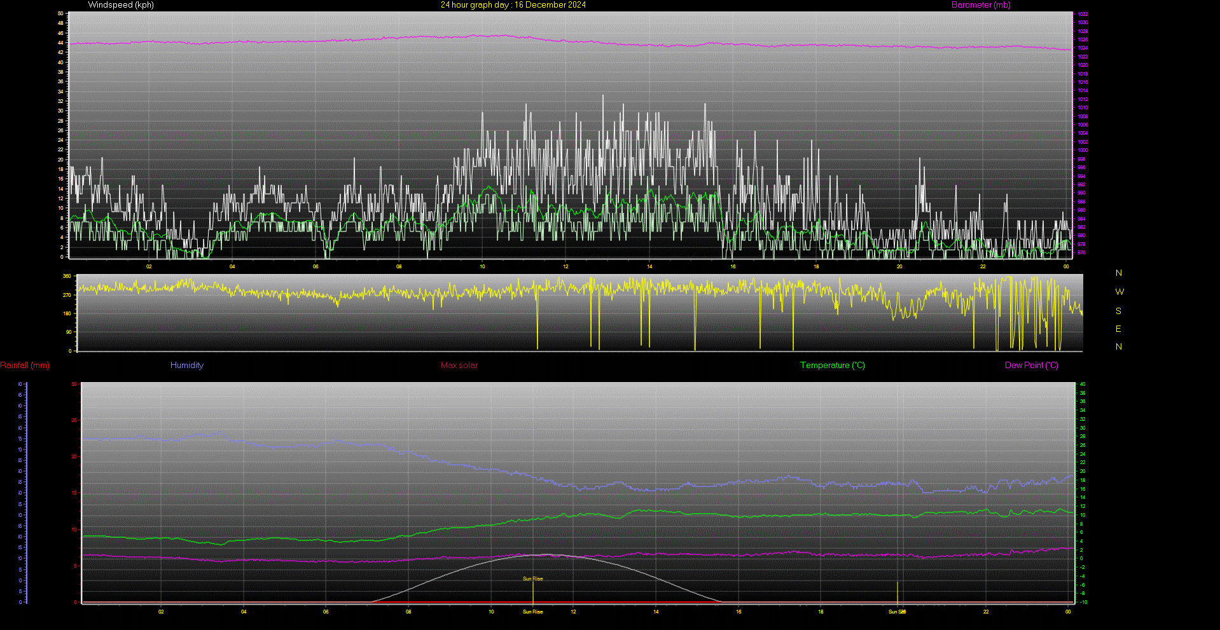
Task: Click hour 20 on the windspeed graph axis
Action: click(899, 267)
